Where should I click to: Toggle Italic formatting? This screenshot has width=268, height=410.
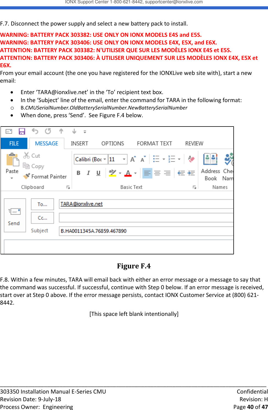click(x=88, y=173)
